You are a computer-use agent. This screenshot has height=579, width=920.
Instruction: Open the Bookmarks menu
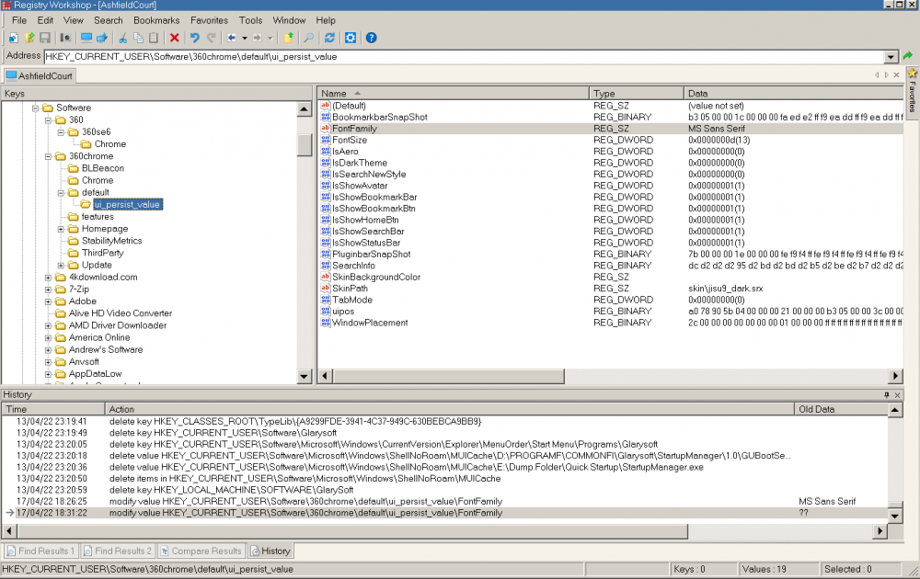pyautogui.click(x=156, y=20)
